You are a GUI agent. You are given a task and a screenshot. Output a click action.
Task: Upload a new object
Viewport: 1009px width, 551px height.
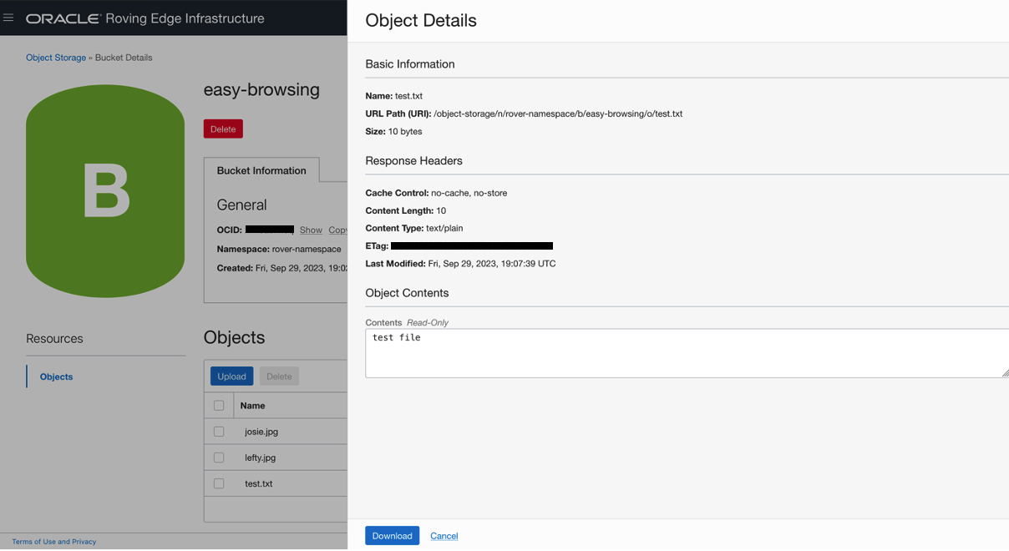pyautogui.click(x=231, y=376)
